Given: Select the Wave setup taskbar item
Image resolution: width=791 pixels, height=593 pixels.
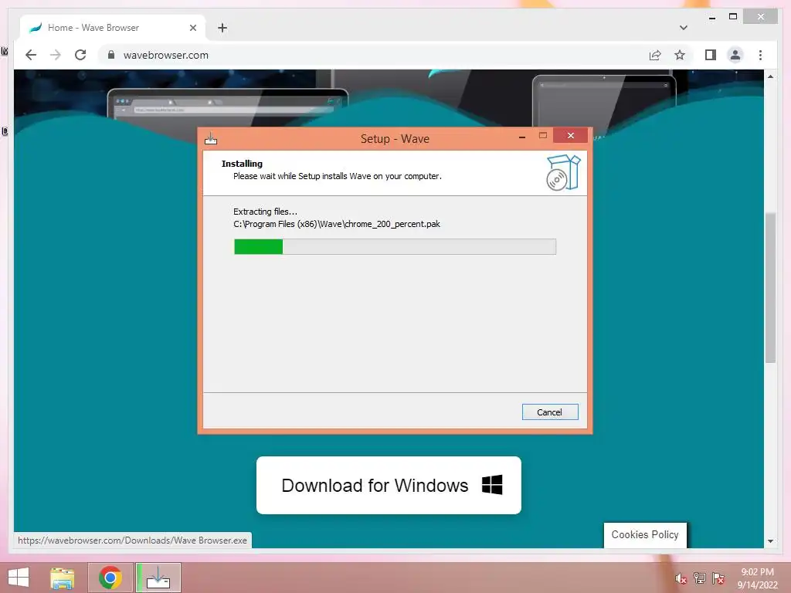Looking at the screenshot, I should click(x=158, y=578).
